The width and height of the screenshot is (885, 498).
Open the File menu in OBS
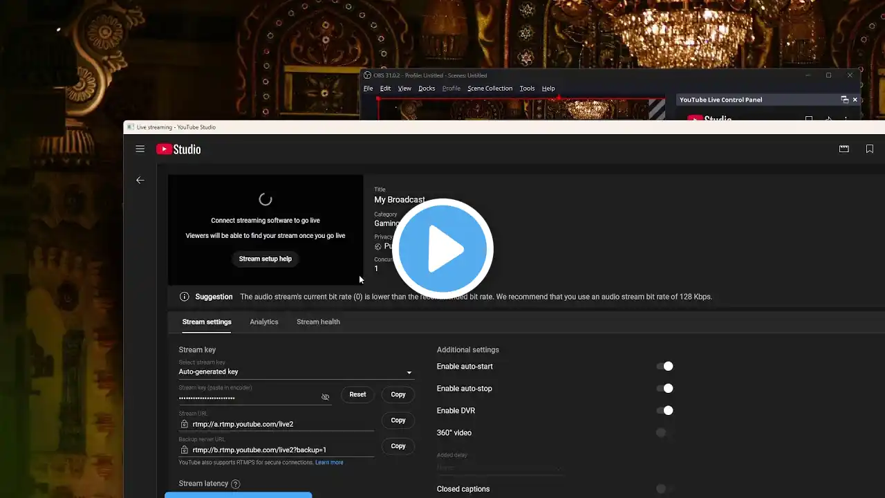pos(369,89)
